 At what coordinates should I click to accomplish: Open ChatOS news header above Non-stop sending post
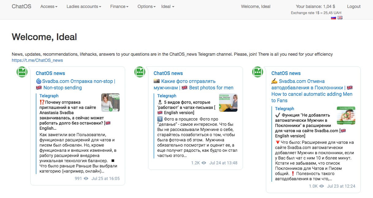point(50,73)
